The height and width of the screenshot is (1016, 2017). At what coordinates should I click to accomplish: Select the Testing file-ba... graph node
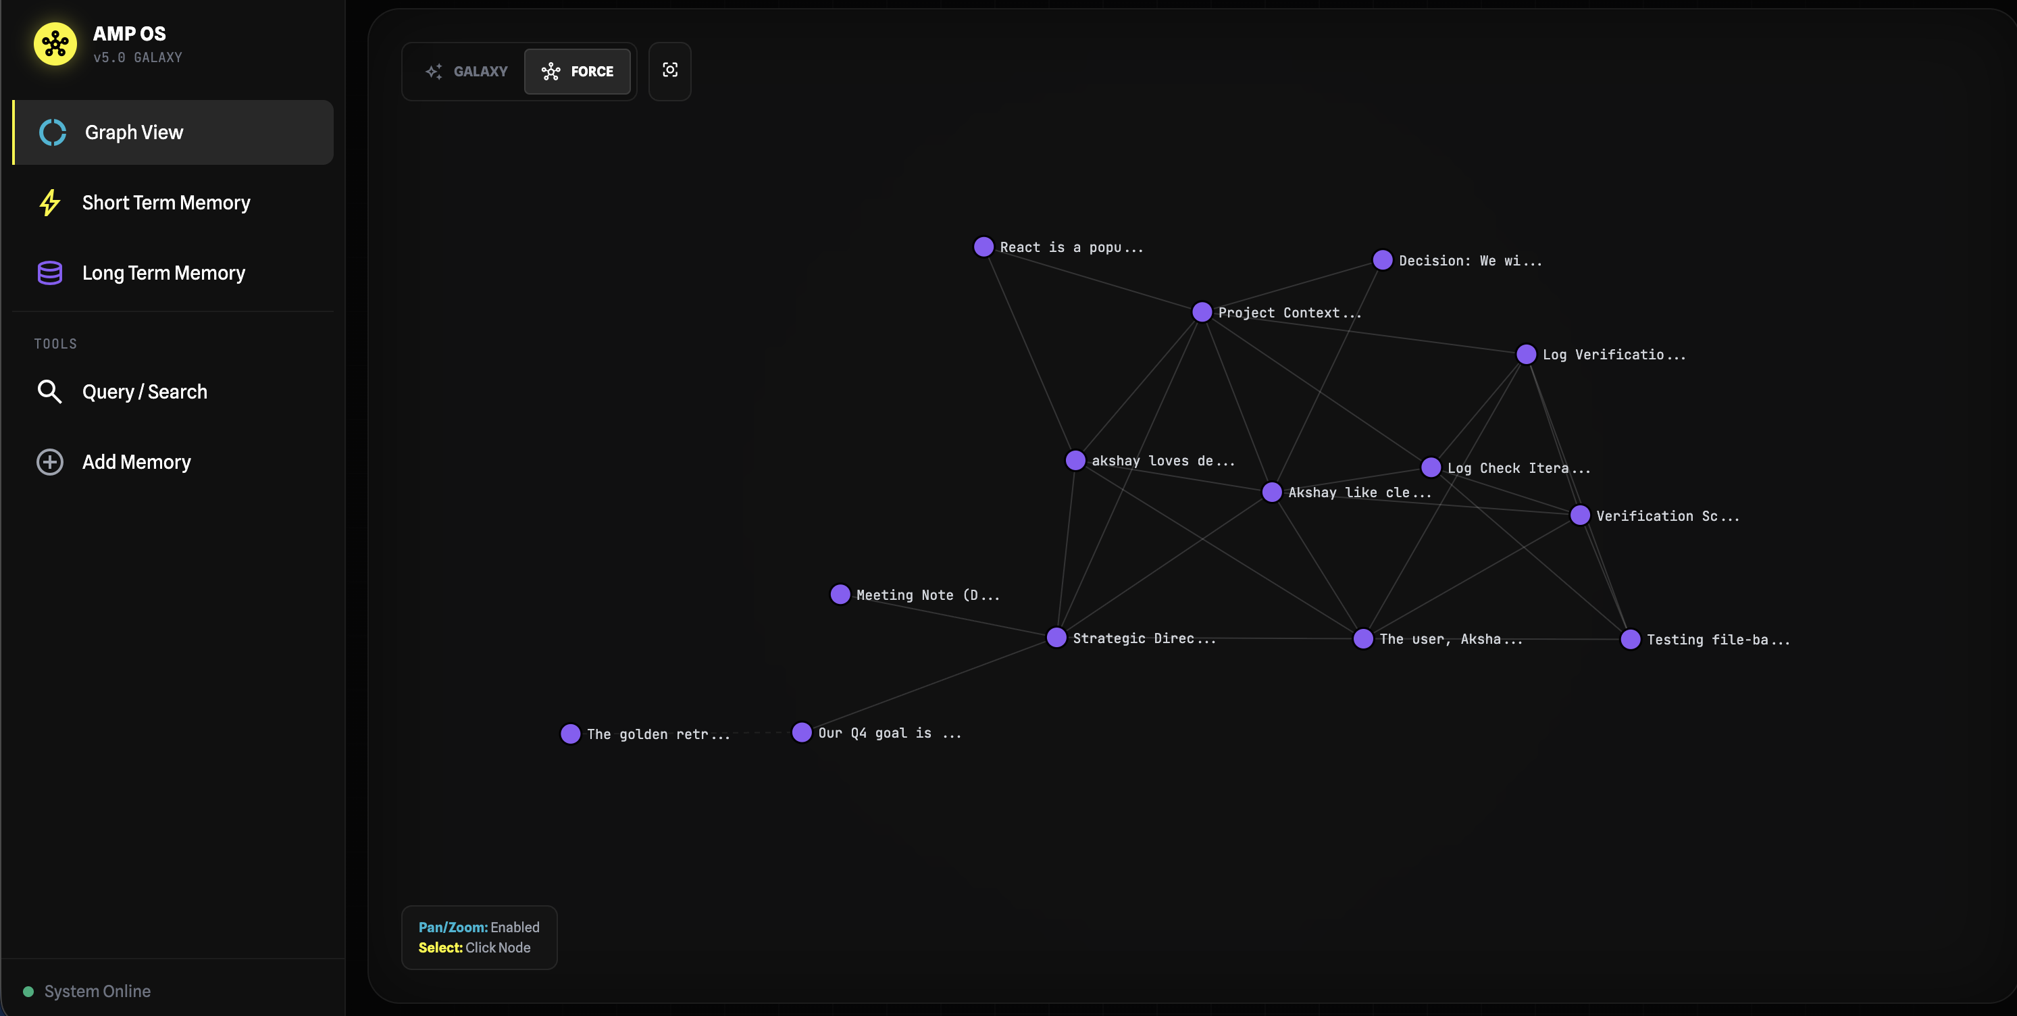tap(1630, 639)
